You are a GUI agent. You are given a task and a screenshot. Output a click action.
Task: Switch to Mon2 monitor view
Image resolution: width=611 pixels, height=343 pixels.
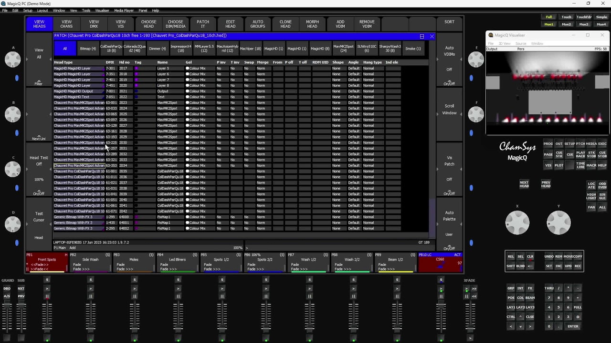(x=567, y=24)
